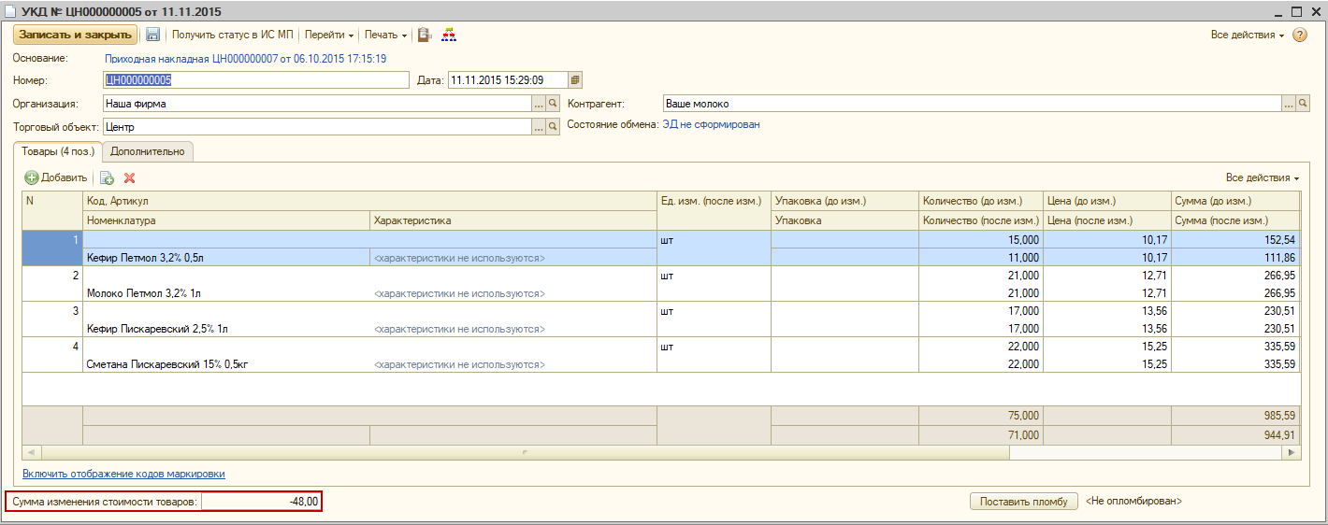The height and width of the screenshot is (525, 1328).
Task: Save document with the floppy disk icon
Action: (152, 35)
